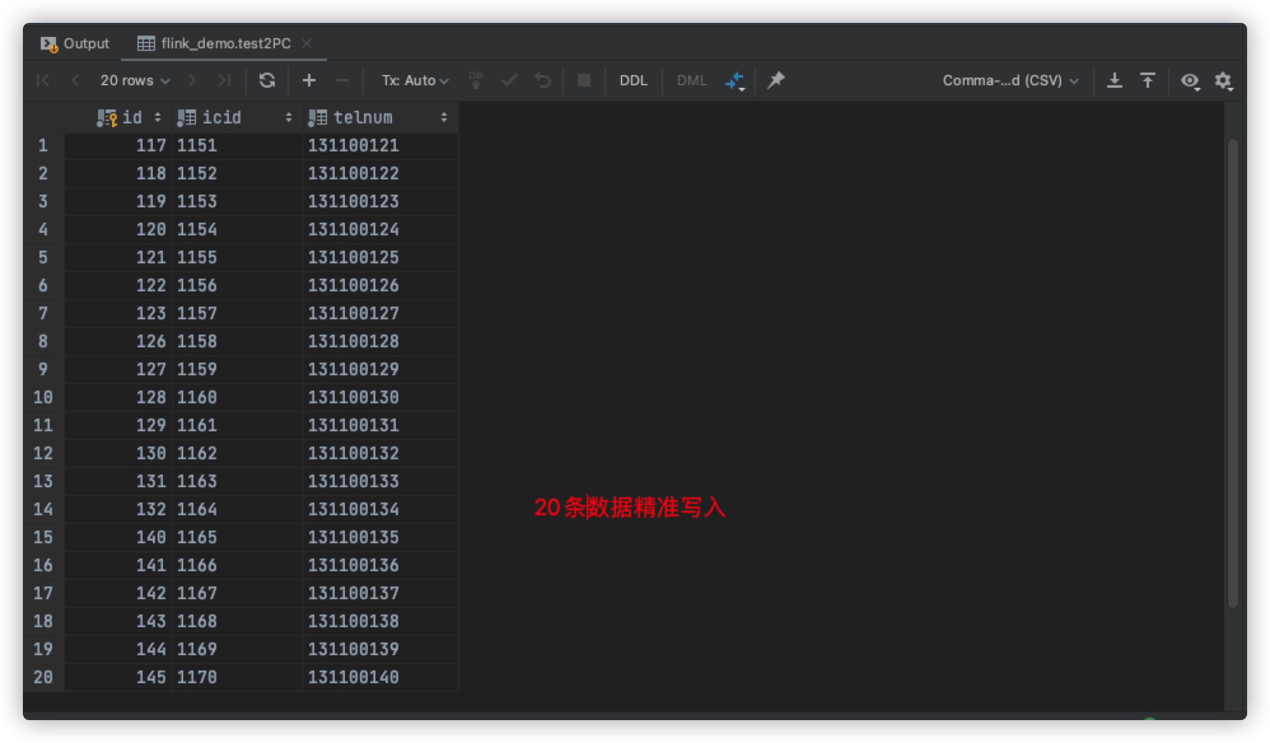The height and width of the screenshot is (743, 1270).
Task: Close the flink_demo.test2PC tab
Action: pos(307,43)
